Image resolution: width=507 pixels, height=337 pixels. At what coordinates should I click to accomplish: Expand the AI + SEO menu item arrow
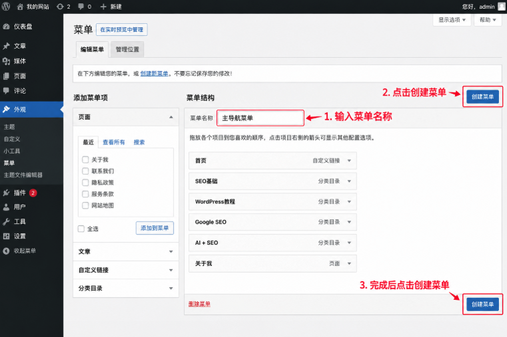(349, 243)
